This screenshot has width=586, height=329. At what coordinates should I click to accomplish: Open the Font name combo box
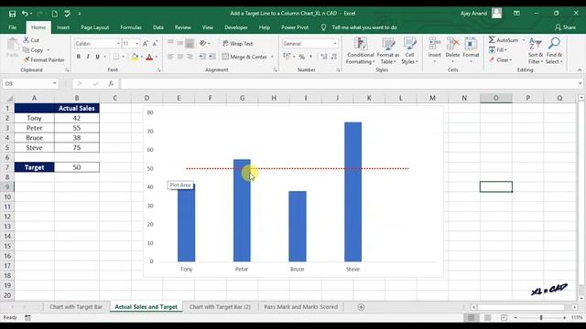tap(97, 44)
